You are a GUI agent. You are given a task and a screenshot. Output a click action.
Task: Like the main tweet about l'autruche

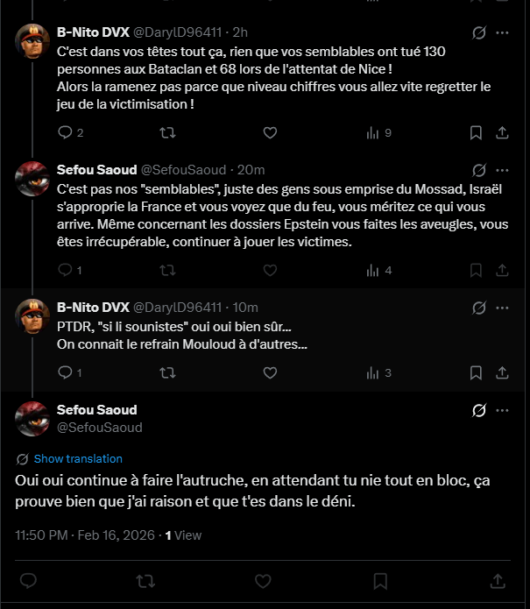[263, 581]
